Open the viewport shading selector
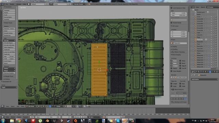This screenshot has width=219, height=123. (x=39, y=106)
